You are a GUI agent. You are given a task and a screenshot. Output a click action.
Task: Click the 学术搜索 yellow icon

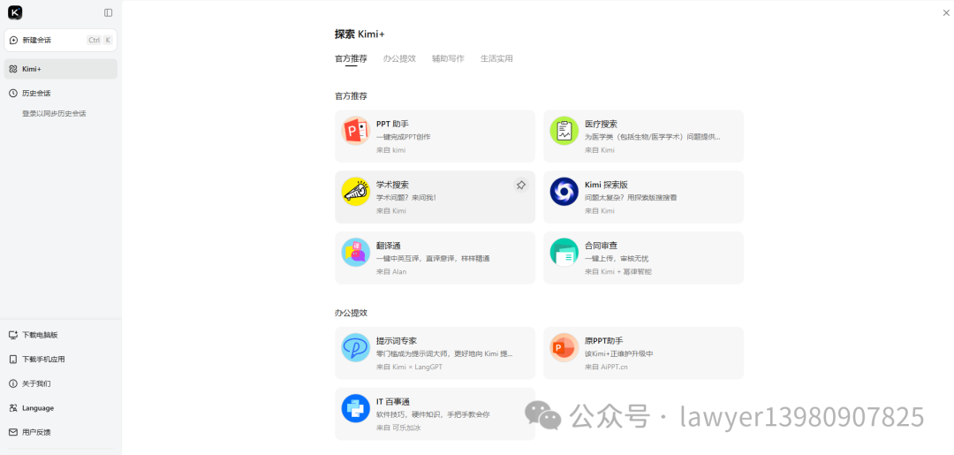(356, 192)
